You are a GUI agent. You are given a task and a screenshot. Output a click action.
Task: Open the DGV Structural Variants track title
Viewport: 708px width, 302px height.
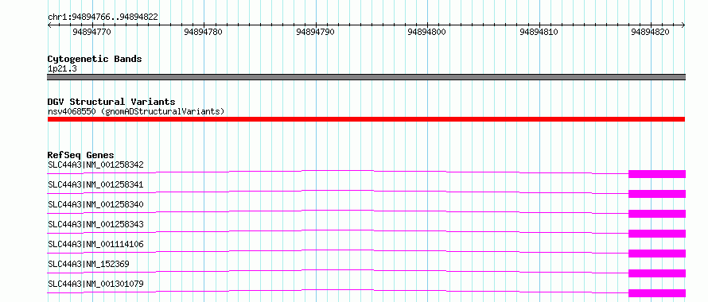tap(111, 102)
